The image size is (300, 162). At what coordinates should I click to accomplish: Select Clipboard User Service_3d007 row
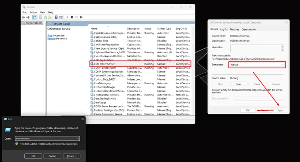(x=140, y=52)
